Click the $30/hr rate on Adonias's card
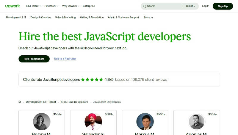Viewport: 238px width, 135px height. pos(212,114)
